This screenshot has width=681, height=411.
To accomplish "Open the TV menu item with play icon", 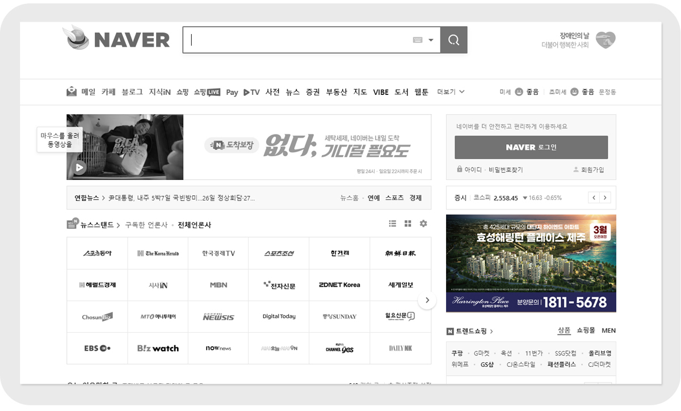I will 251,92.
